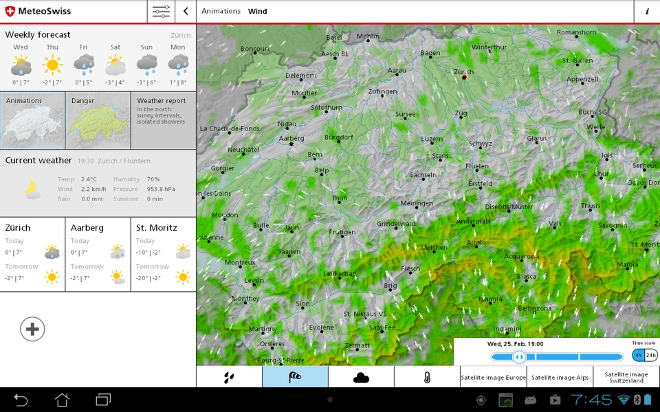Image resolution: width=660 pixels, height=412 pixels.
Task: Click the GPS location status icon
Action: click(x=481, y=400)
